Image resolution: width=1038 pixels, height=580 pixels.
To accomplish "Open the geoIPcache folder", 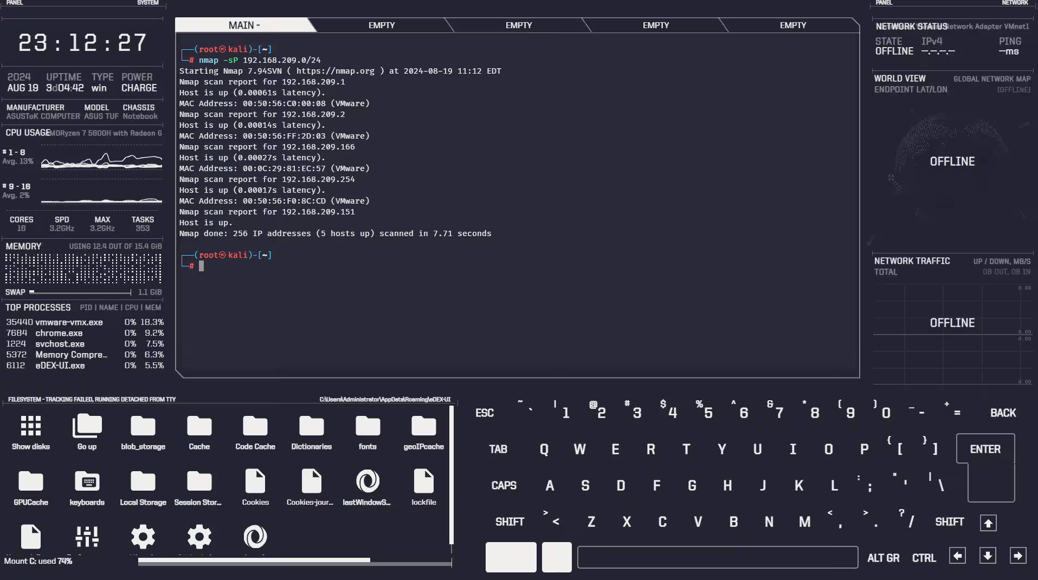I will pyautogui.click(x=423, y=426).
